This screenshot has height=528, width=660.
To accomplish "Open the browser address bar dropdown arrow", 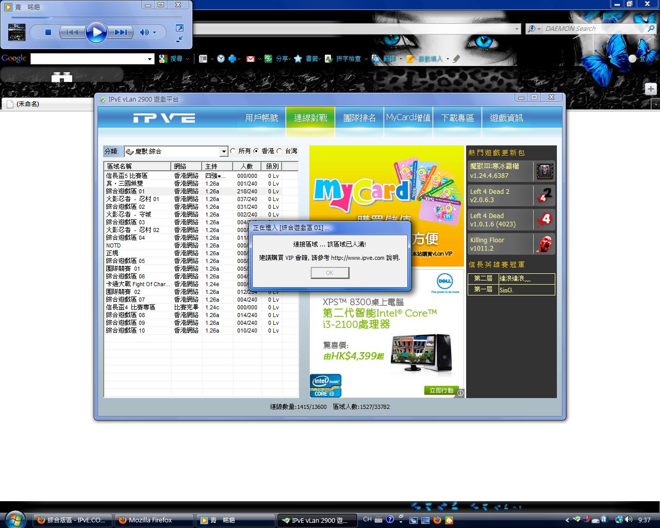I will pyautogui.click(x=517, y=29).
